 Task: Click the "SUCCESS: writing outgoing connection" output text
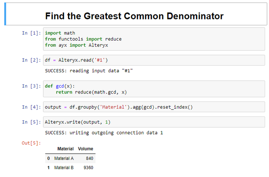point(104,132)
